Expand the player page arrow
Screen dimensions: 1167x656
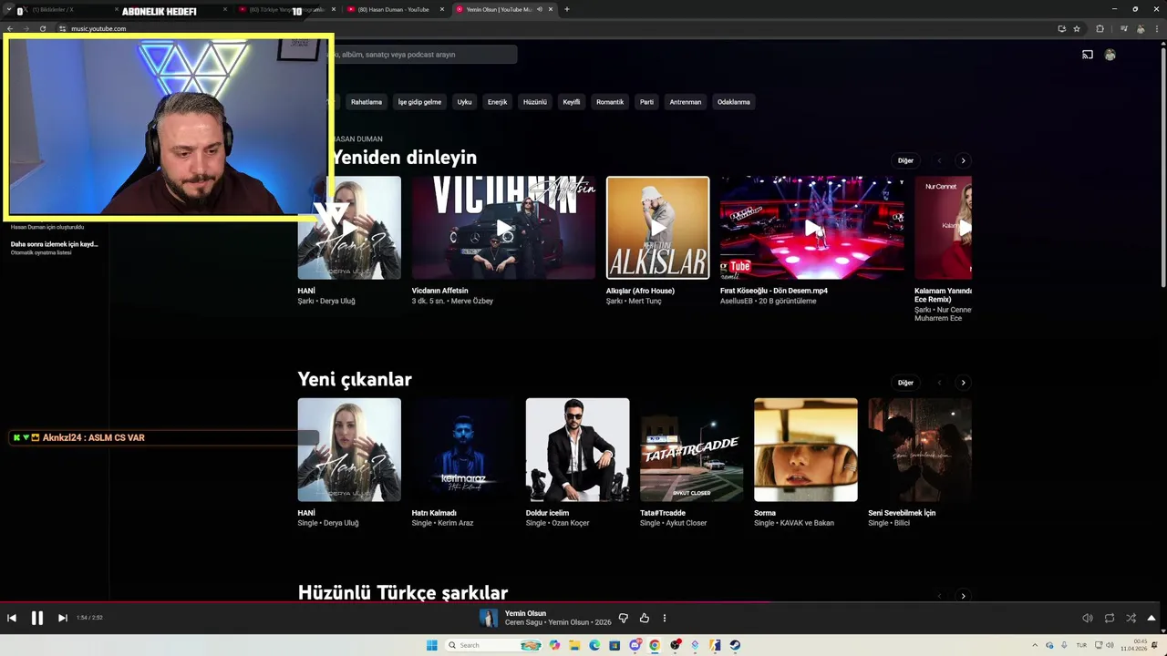[1152, 618]
